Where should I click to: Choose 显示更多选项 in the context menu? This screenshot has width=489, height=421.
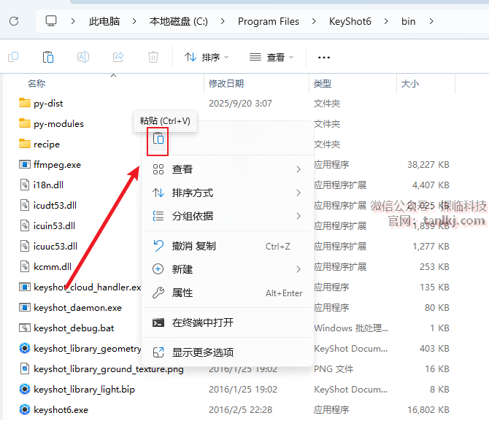(228, 352)
